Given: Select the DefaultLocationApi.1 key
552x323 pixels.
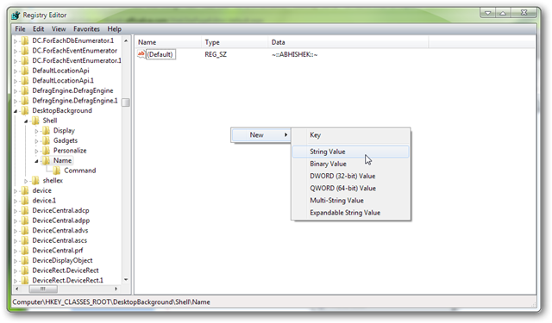Looking at the screenshot, I should (63, 80).
